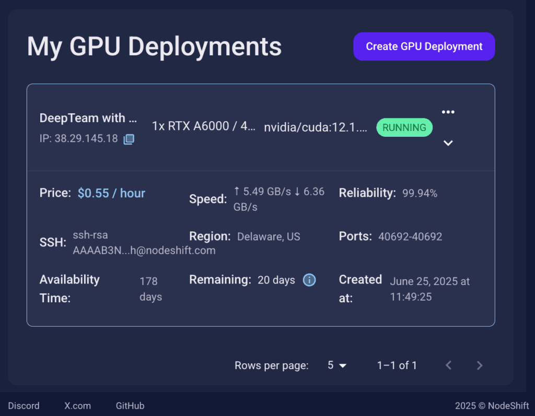Click the RUNNING status badge
The image size is (535, 416).
pos(404,127)
